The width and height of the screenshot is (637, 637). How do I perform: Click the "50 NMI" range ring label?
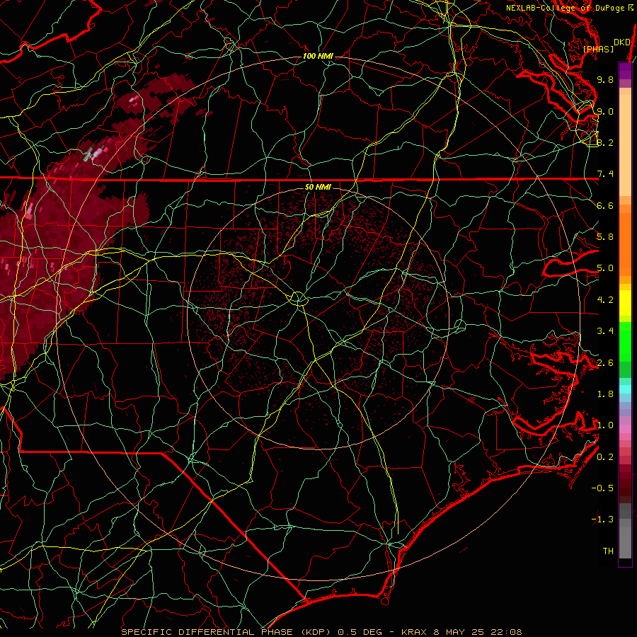point(318,187)
